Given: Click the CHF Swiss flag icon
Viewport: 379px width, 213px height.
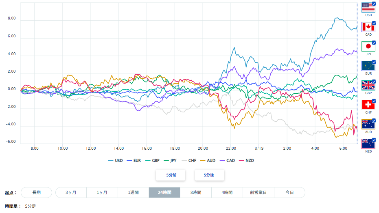Looking at the screenshot, I should click(x=368, y=105).
